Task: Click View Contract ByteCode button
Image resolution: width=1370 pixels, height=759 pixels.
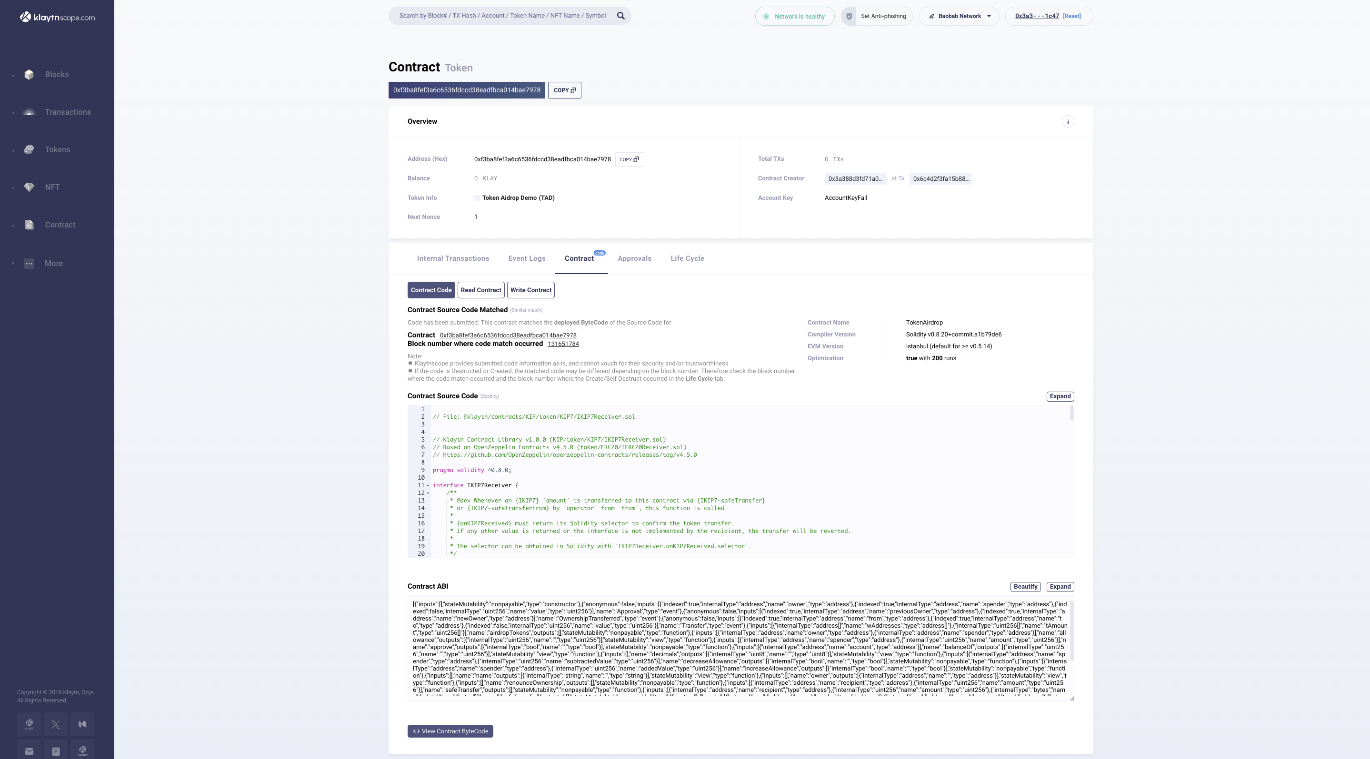Action: [450, 731]
